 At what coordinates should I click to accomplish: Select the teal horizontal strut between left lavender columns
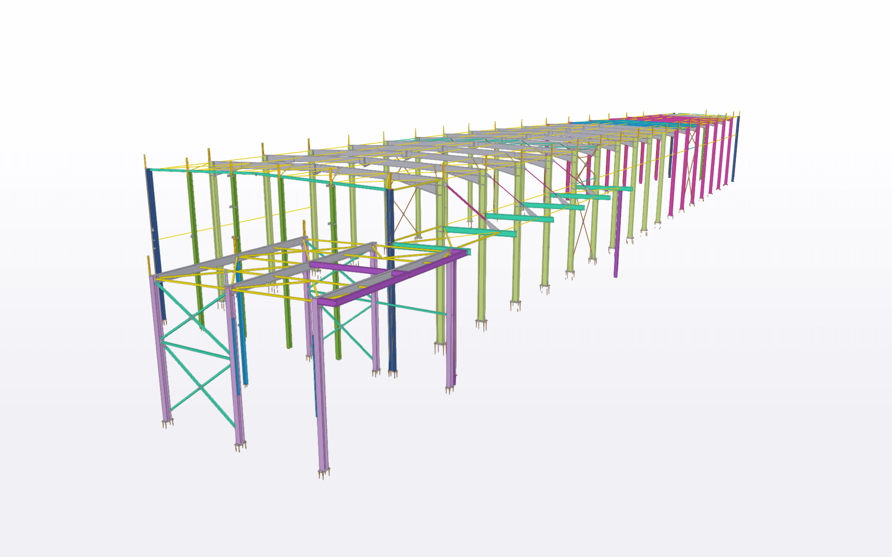pos(195,350)
